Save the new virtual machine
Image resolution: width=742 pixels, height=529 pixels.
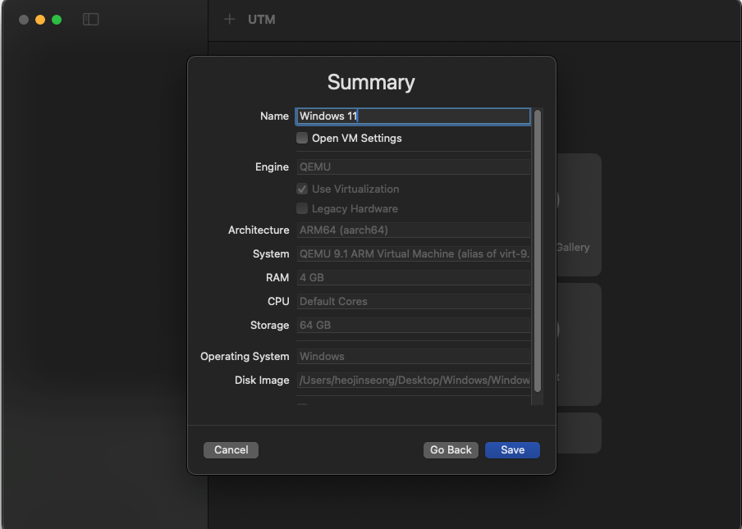[512, 450]
